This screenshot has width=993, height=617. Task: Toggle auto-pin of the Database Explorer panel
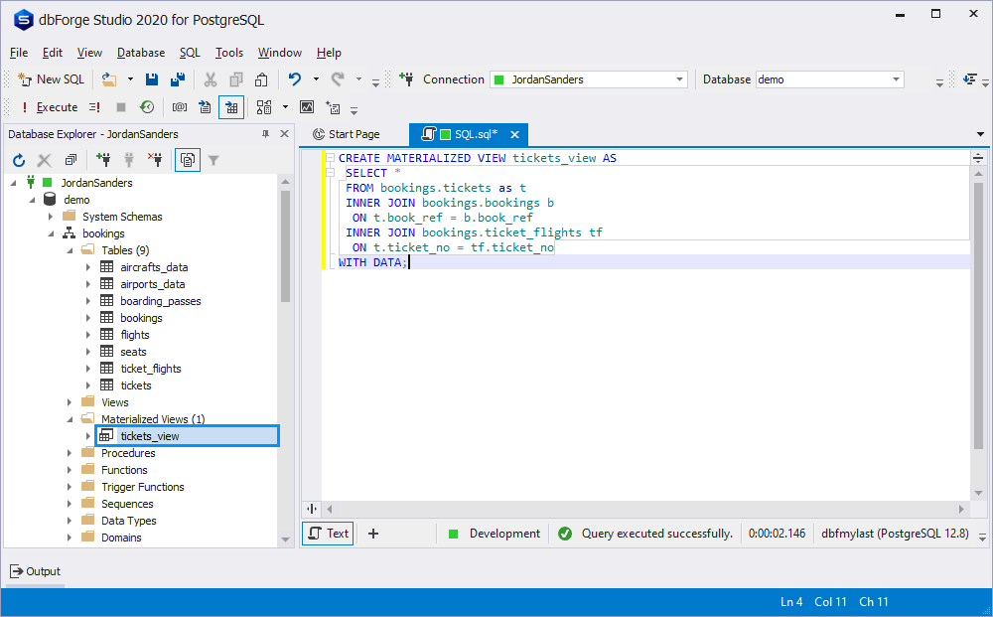pyautogui.click(x=266, y=133)
